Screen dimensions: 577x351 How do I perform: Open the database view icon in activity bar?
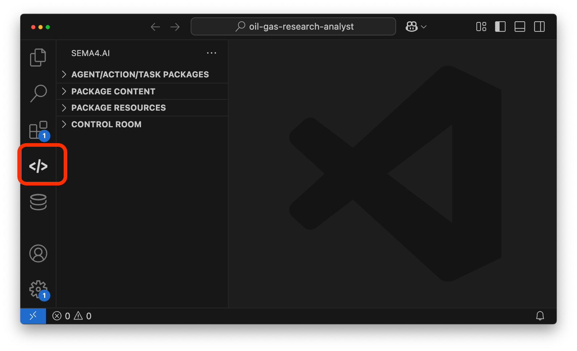[x=38, y=202]
